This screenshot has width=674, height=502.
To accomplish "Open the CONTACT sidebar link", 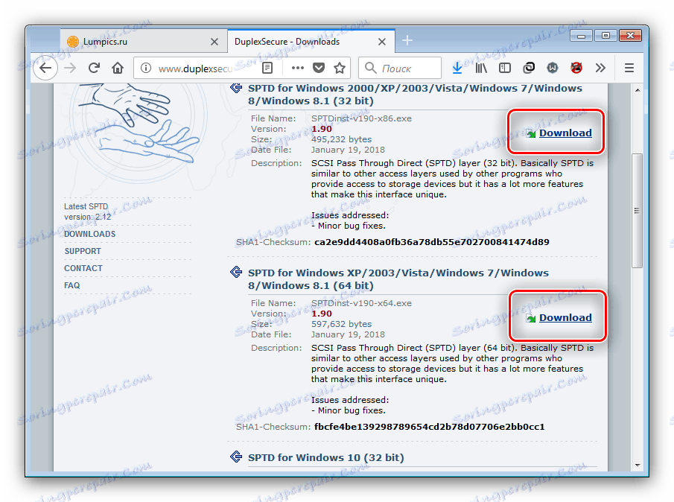I will coord(83,268).
